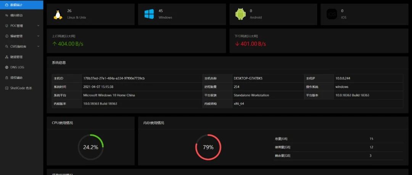Screen dimensions: 412x175
Task: Click the 剩余量[GB] row label
Action: tap(283, 156)
